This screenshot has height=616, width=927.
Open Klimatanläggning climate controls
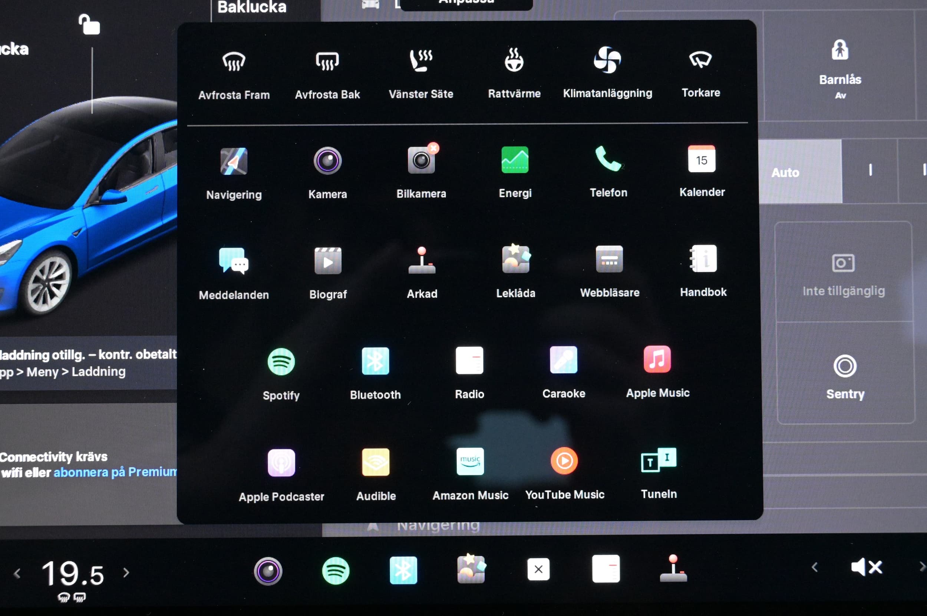[x=607, y=72]
